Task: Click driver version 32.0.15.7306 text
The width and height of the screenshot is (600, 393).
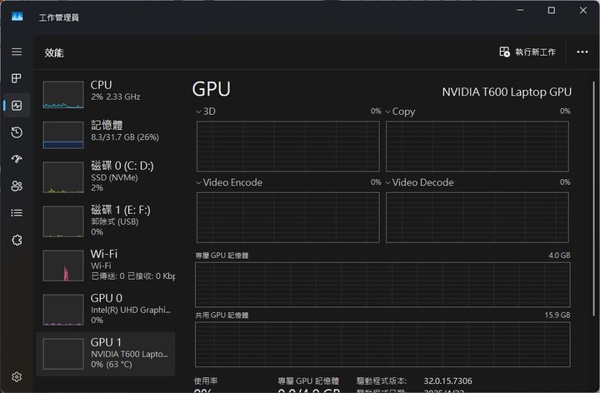Action: 447,381
